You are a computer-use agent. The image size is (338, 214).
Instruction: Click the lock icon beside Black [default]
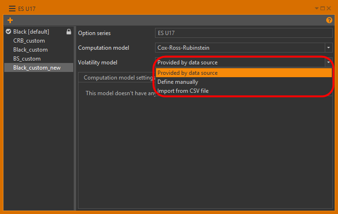[x=69, y=32]
